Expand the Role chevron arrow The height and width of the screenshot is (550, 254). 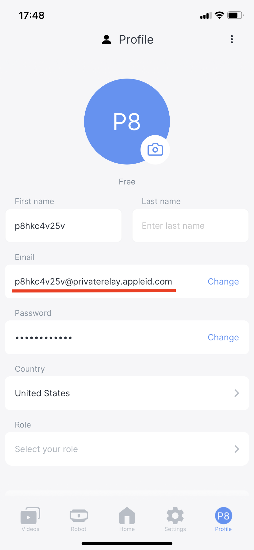[237, 449]
